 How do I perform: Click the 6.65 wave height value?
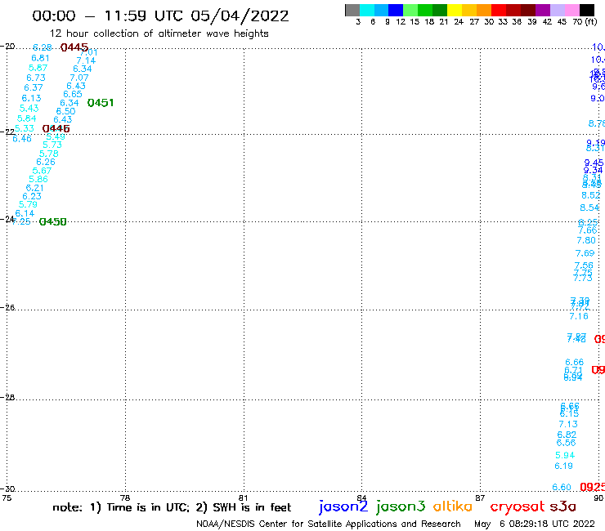click(73, 95)
